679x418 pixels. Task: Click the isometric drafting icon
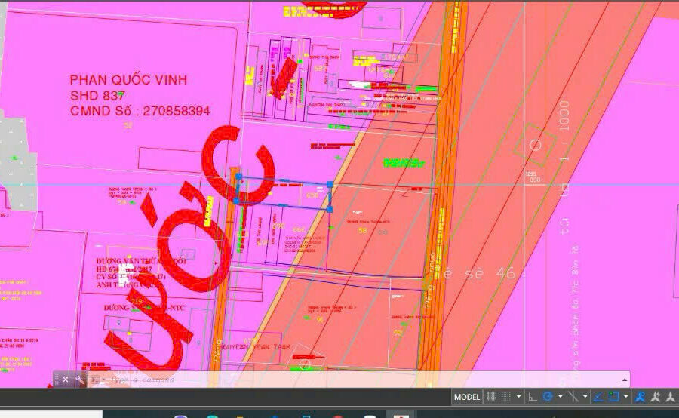[573, 397]
